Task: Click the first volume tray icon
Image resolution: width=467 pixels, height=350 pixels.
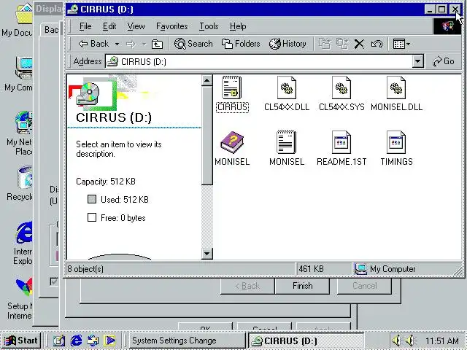Action: 396,341
